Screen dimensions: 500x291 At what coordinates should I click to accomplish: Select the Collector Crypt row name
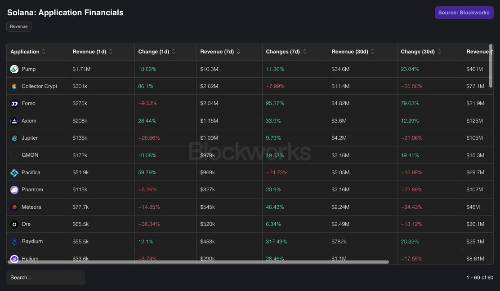point(39,86)
